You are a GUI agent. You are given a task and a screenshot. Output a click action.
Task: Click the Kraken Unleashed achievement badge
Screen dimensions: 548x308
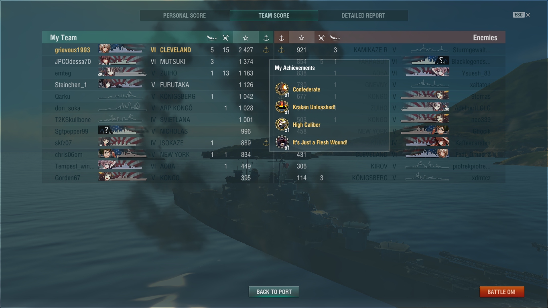[282, 107]
